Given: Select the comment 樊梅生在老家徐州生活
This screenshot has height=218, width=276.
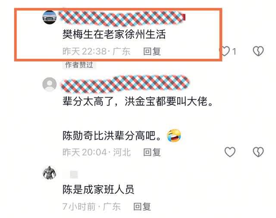Looking at the screenshot, I should (x=114, y=34).
